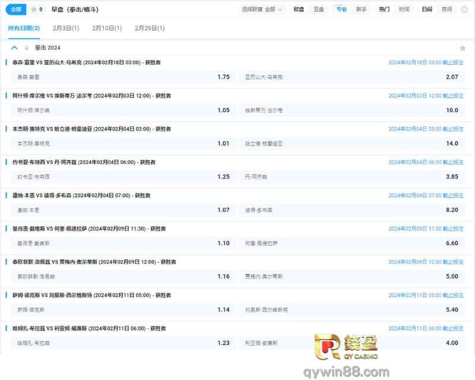Viewport: 475px width, 380px height.
Task: Select 新手 beginner mode
Action: tap(361, 9)
